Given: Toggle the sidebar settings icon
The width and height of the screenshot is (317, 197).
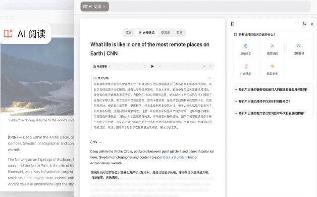Looking at the screenshot, I should [x=304, y=24].
